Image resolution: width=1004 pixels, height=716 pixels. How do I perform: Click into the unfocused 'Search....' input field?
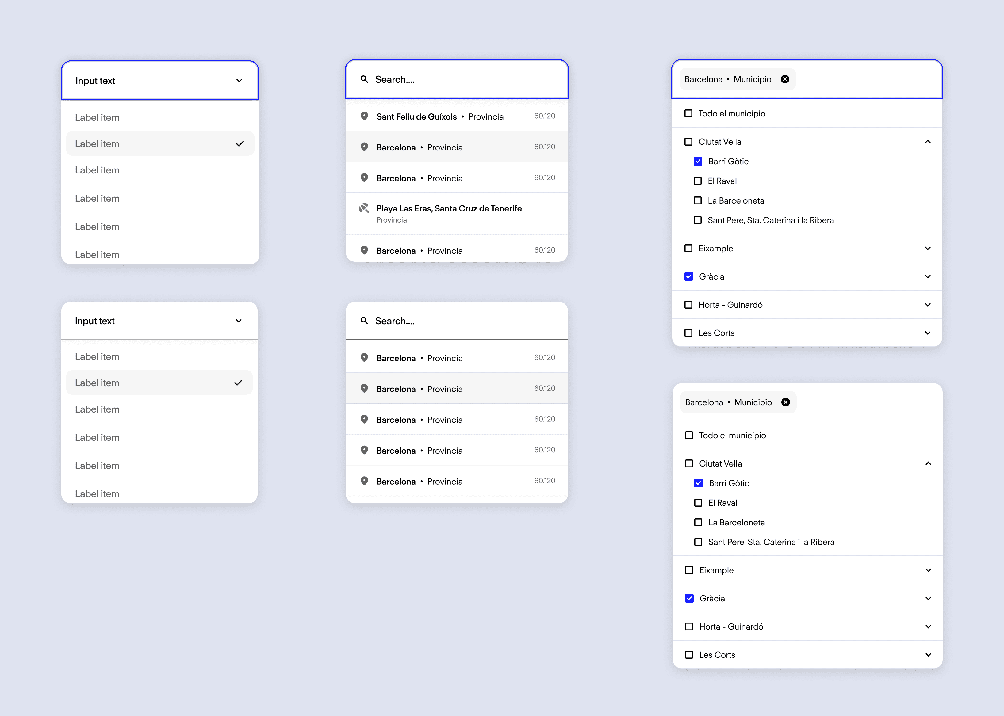click(463, 321)
